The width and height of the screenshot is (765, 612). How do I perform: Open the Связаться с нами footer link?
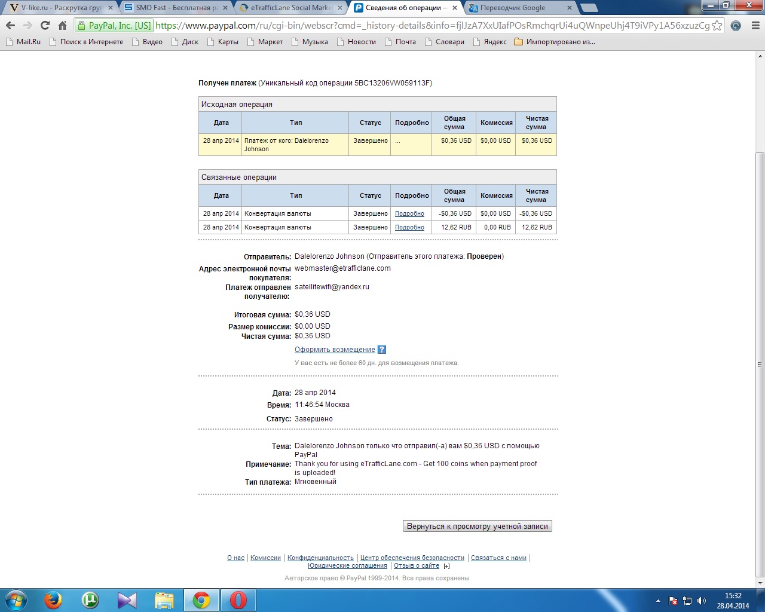click(x=498, y=558)
